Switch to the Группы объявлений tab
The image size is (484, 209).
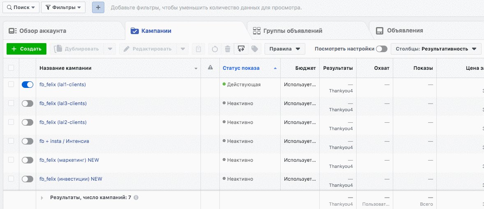tap(308, 31)
